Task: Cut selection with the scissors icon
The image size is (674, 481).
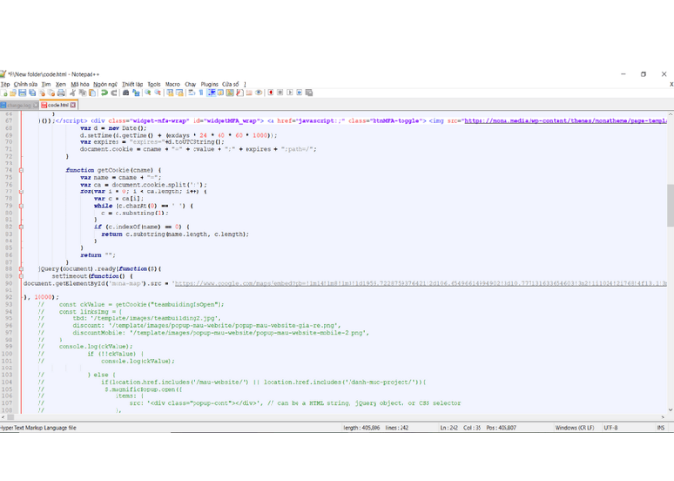Action: [x=73, y=92]
